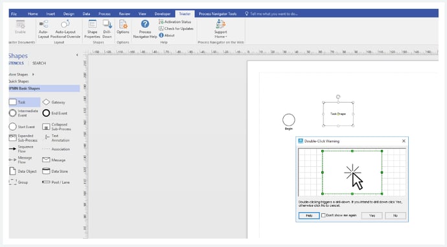Image resolution: width=447 pixels, height=247 pixels.
Task: Click Help in Double-Click Warning dialog
Action: (x=309, y=216)
